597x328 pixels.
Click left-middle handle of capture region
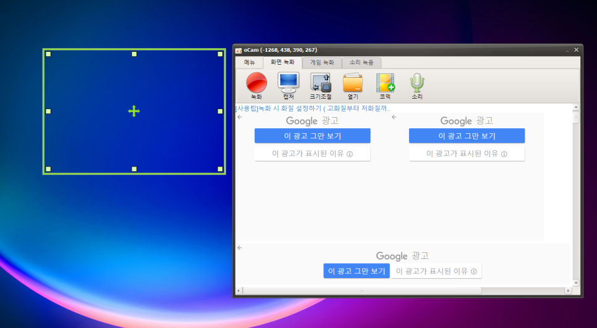point(48,111)
